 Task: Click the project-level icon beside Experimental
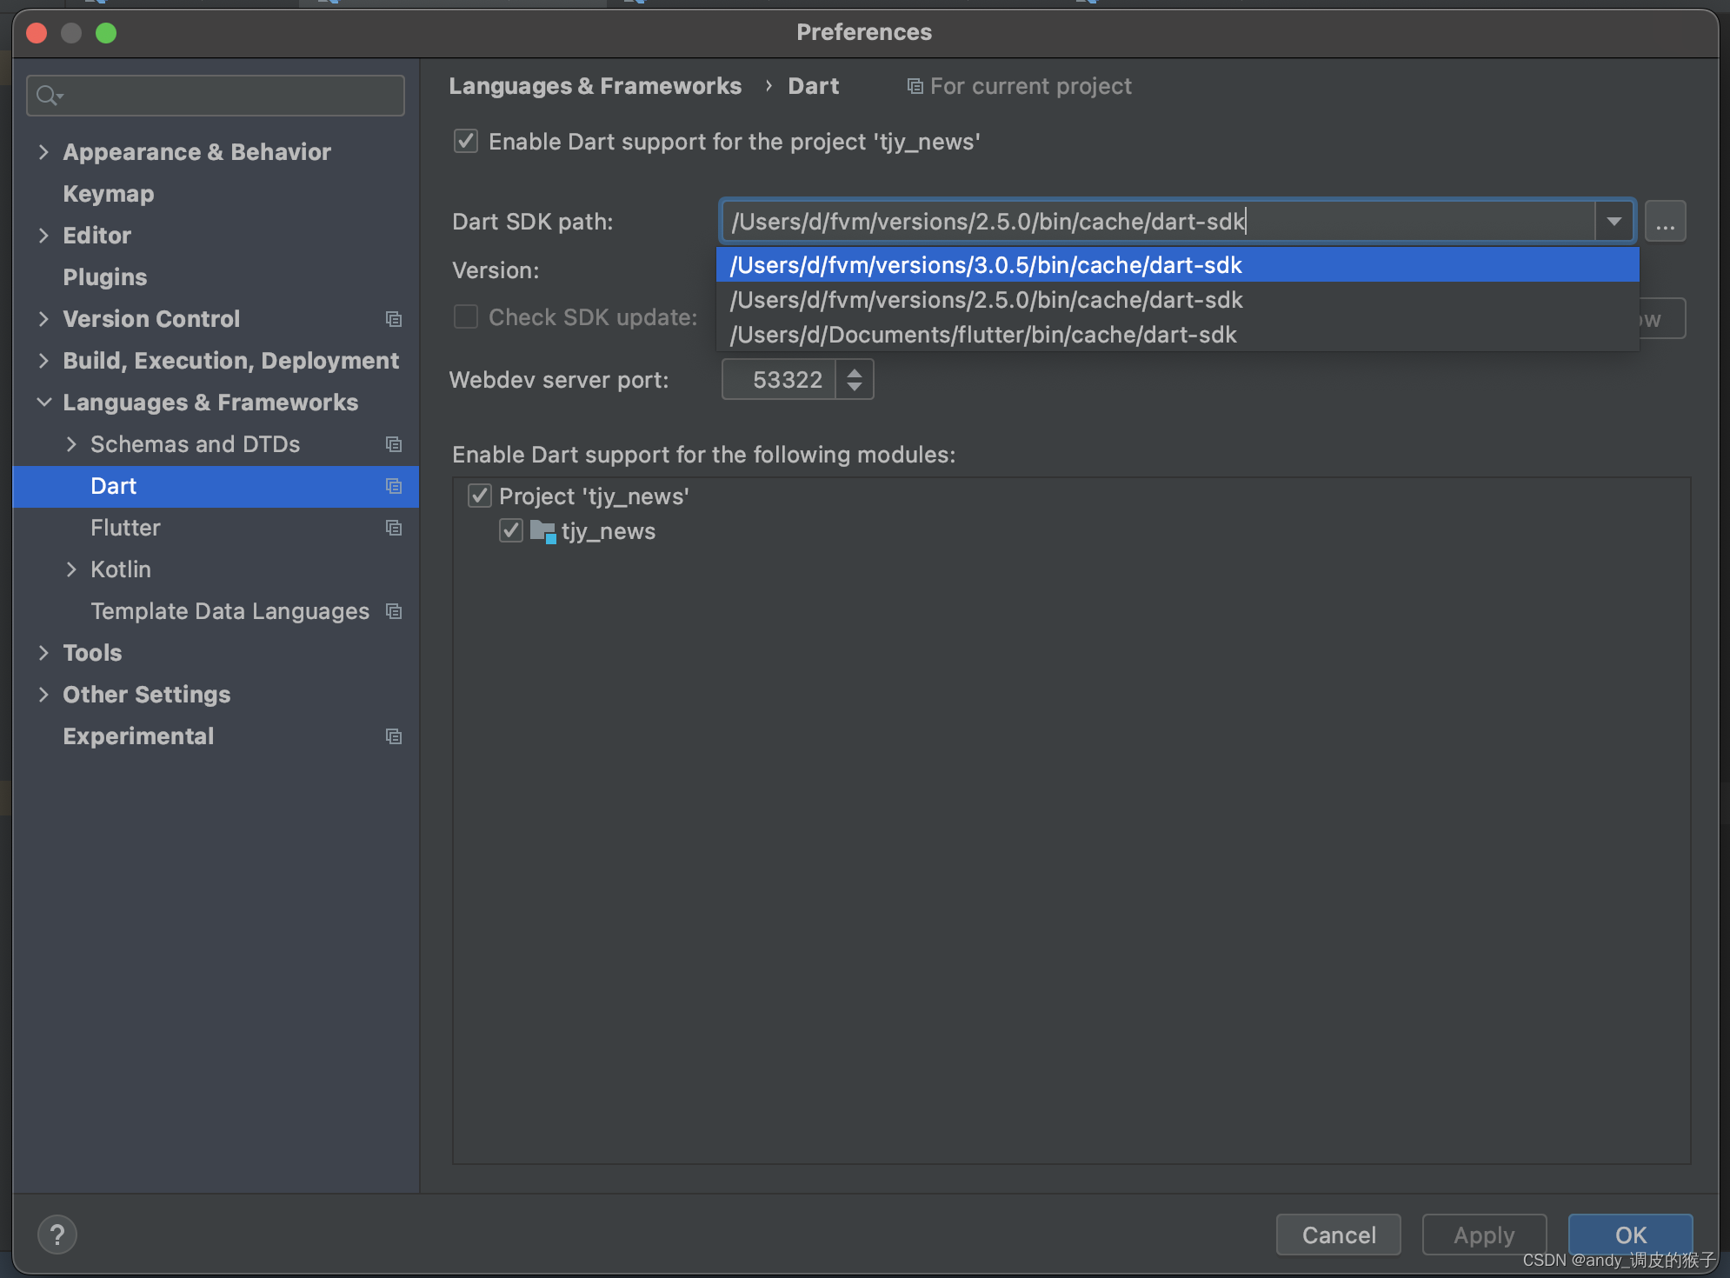tap(394, 736)
